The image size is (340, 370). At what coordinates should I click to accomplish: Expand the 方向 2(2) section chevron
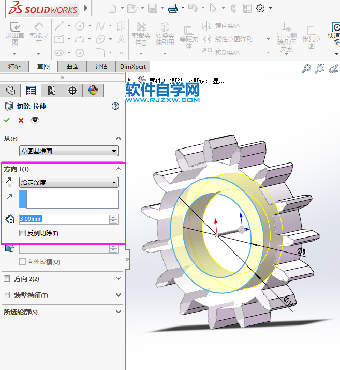point(119,278)
